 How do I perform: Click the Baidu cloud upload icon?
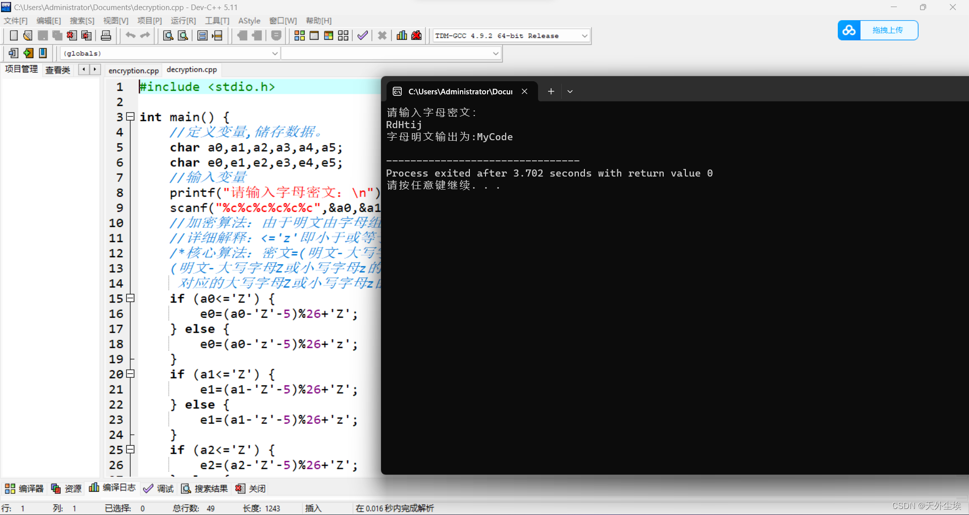point(849,30)
